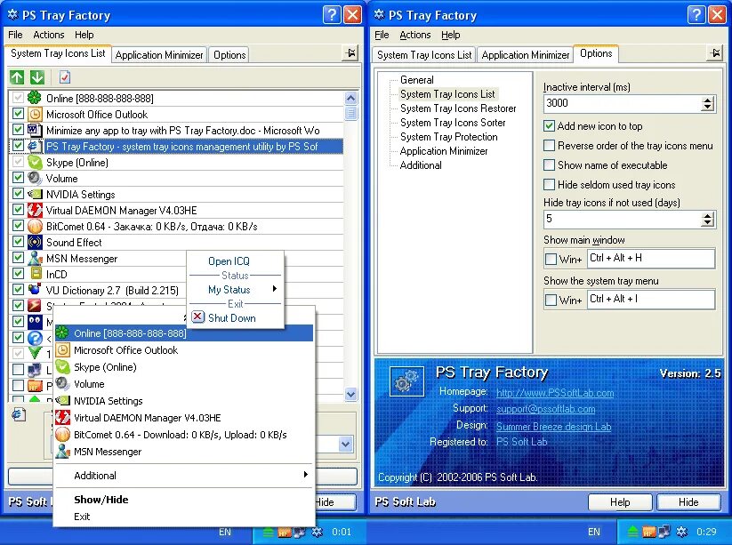Expand the Additional submenu

[184, 476]
